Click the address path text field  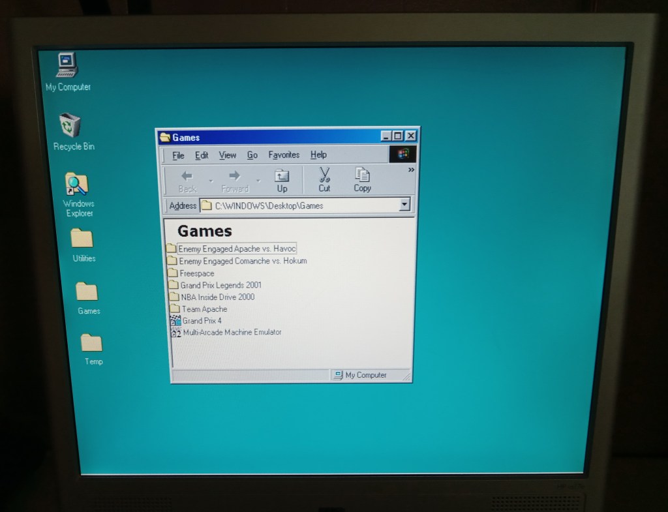(300, 205)
